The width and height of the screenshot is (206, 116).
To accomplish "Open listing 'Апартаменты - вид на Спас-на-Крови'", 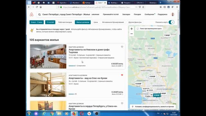I will click(88, 78).
